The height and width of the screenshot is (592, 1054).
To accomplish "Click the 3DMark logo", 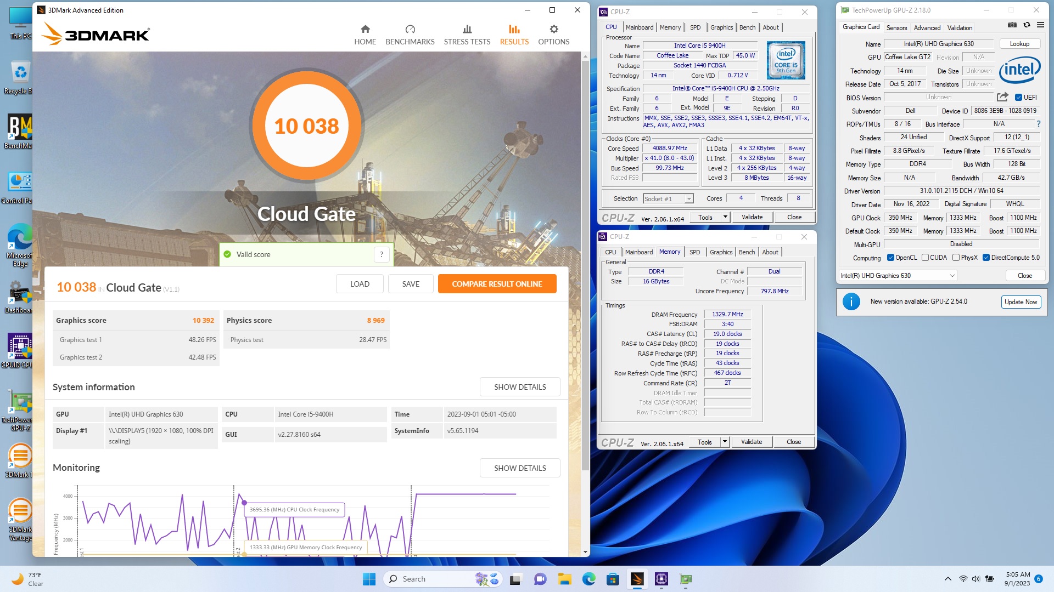I will tap(96, 34).
